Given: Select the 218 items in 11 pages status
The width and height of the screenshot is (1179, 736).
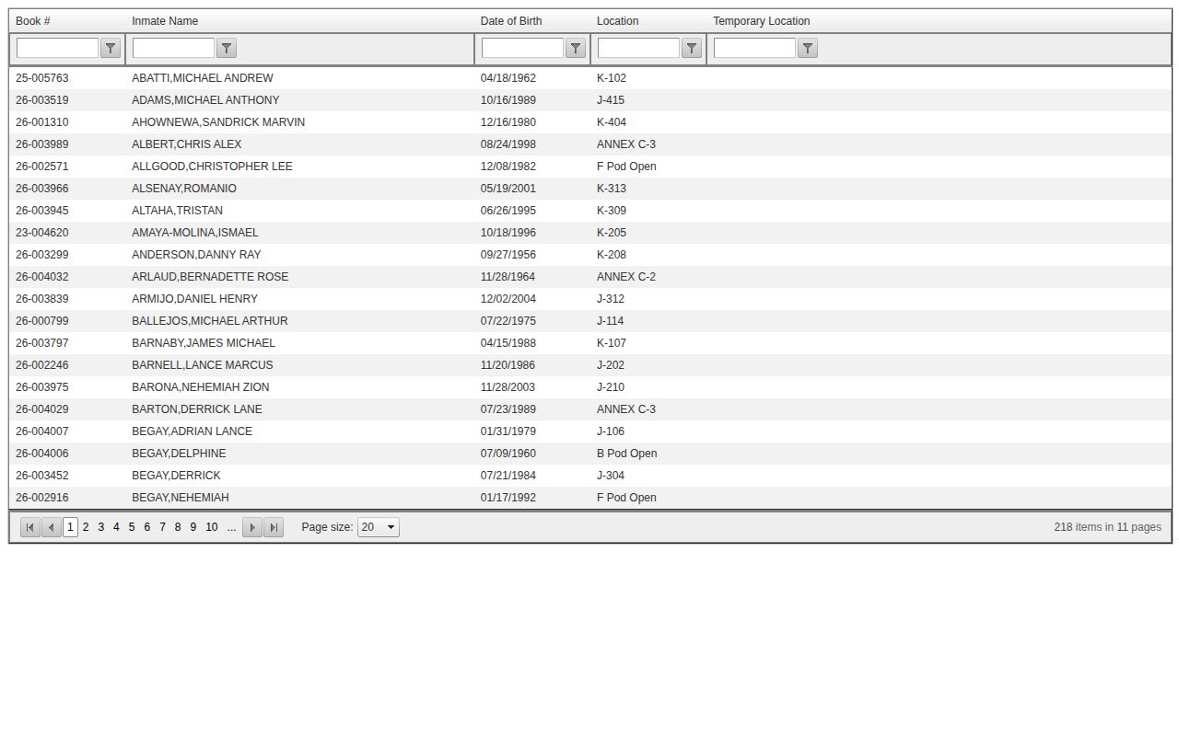Looking at the screenshot, I should (1108, 527).
